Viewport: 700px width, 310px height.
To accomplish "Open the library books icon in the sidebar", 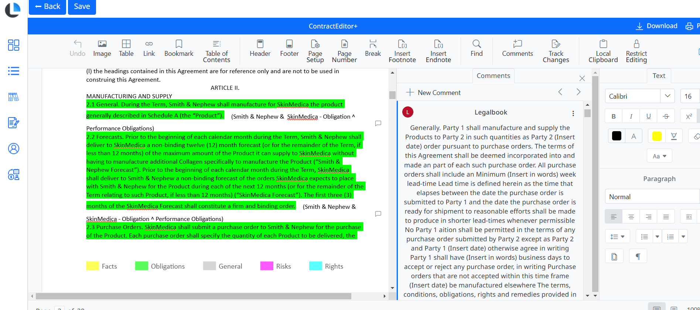I will [14, 97].
